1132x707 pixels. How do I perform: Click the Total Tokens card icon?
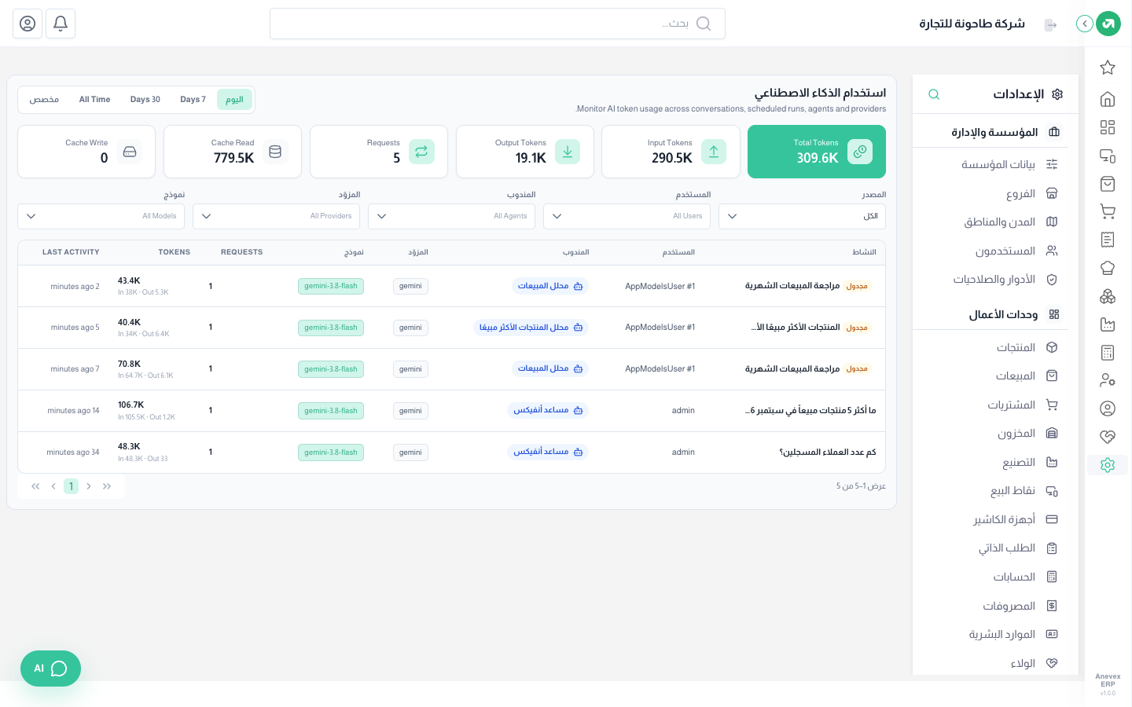coord(860,152)
